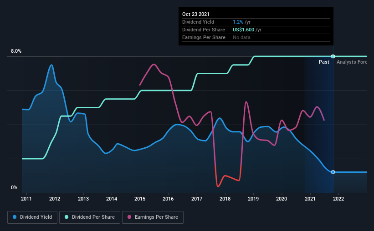Toggle the Earnings Per Share legend button

[153, 217]
